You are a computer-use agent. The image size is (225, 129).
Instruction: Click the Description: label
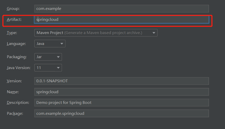point(18,103)
